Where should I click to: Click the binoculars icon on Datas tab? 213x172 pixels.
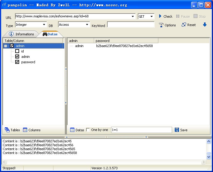[45, 34]
